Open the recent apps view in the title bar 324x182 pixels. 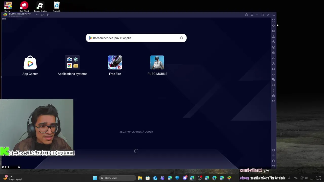(48, 15)
